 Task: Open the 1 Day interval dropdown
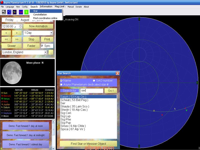[x=51, y=33]
